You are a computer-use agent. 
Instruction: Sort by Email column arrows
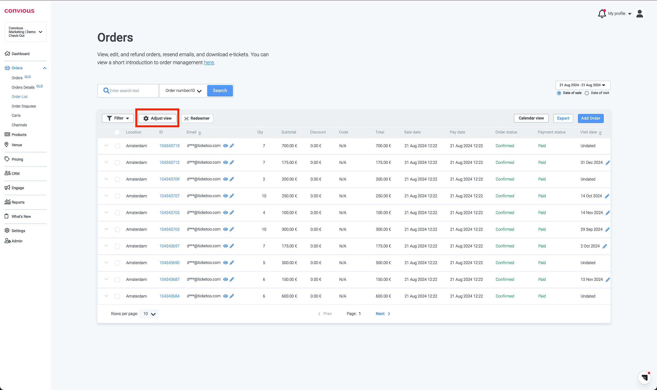[x=200, y=133]
